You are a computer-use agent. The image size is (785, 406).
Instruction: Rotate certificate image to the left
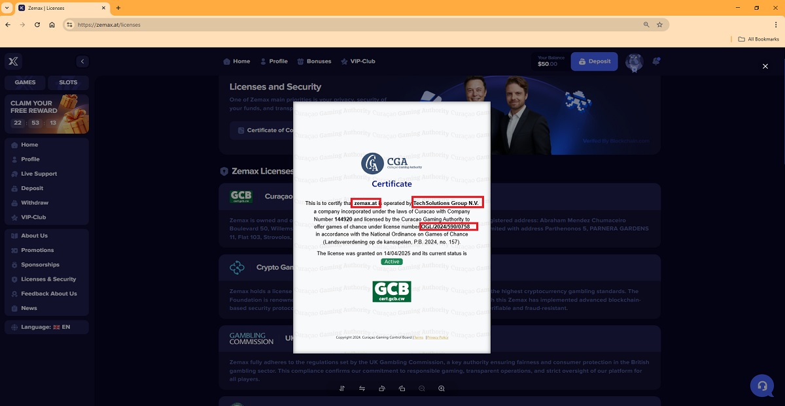click(402, 388)
